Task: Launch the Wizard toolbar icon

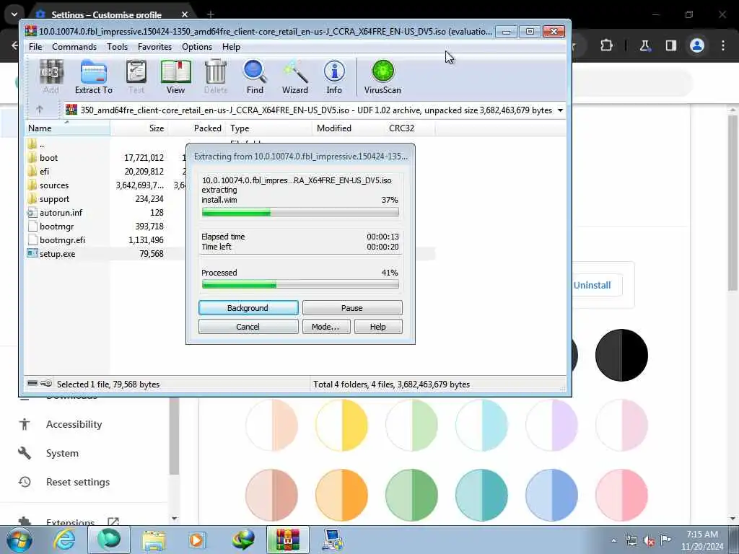Action: coord(295,76)
